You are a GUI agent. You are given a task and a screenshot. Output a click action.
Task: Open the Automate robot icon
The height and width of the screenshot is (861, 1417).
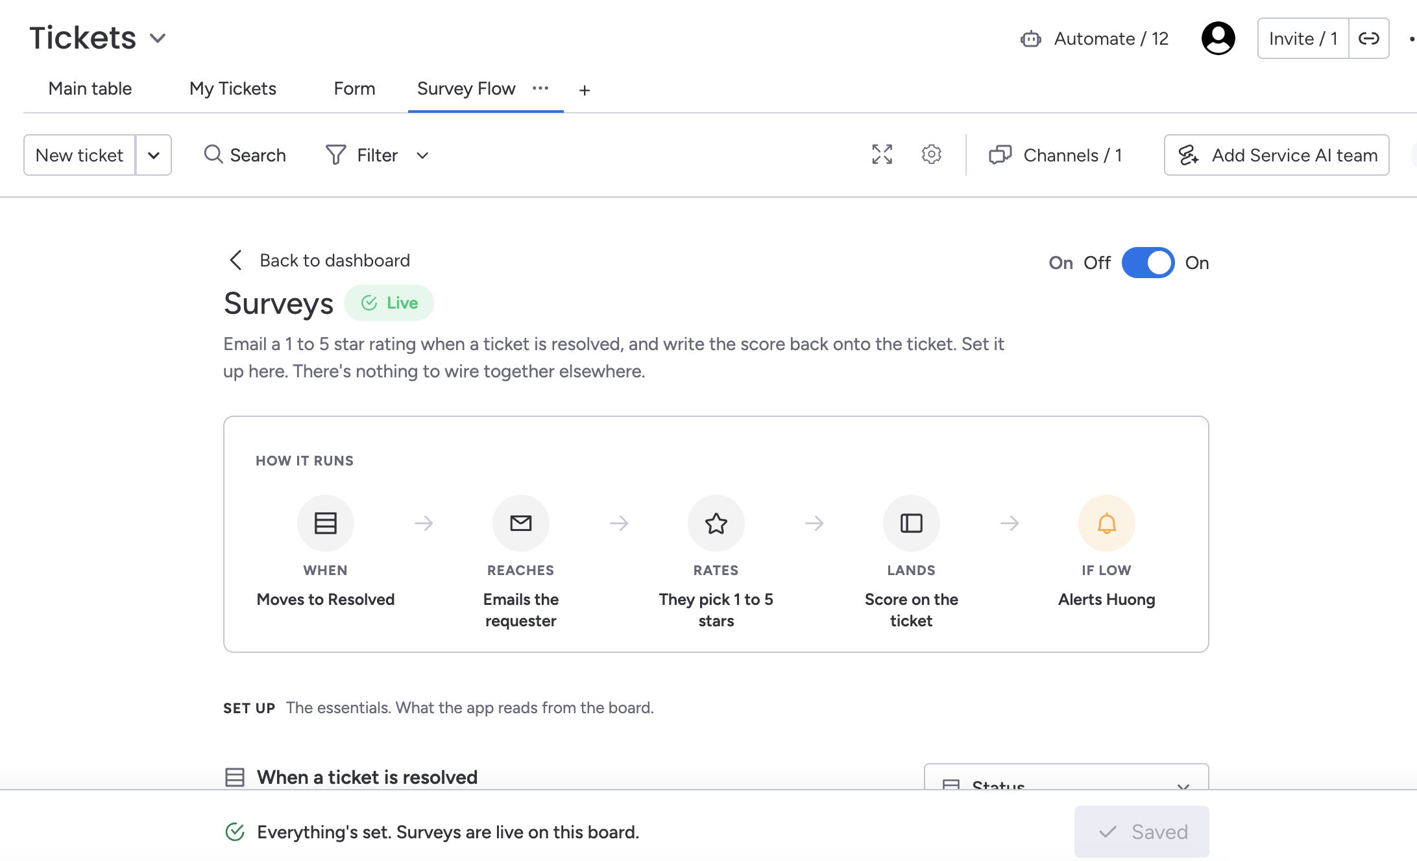[1030, 39]
